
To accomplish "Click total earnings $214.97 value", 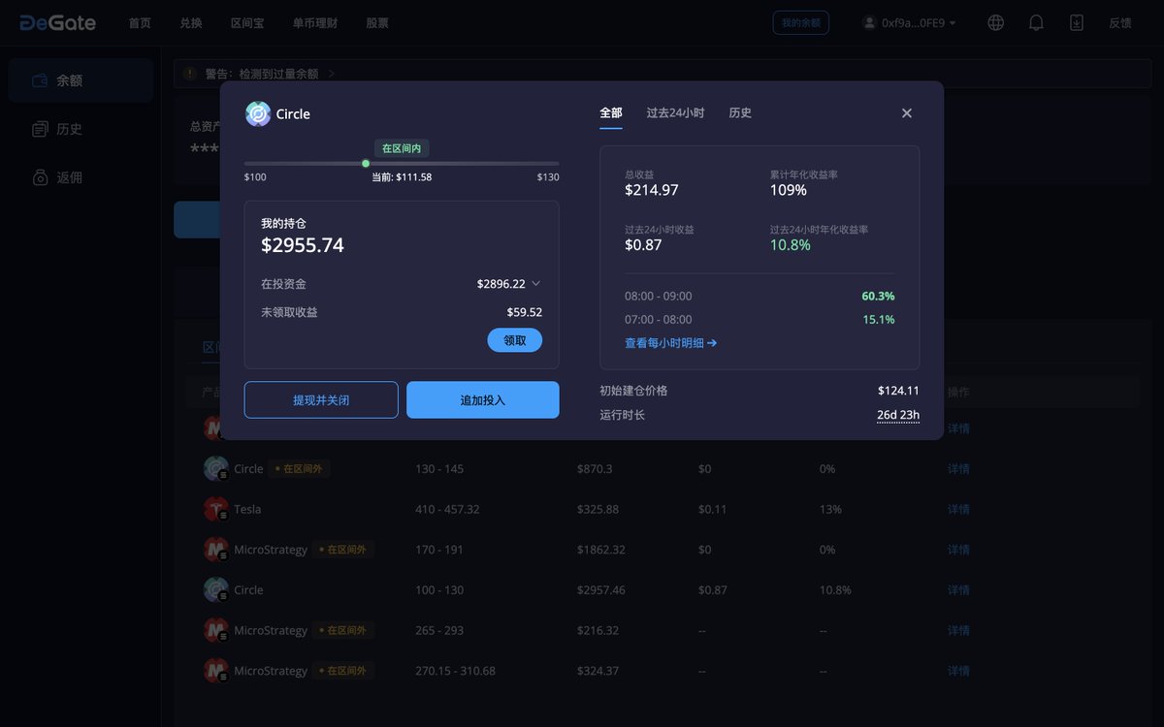I will click(652, 190).
